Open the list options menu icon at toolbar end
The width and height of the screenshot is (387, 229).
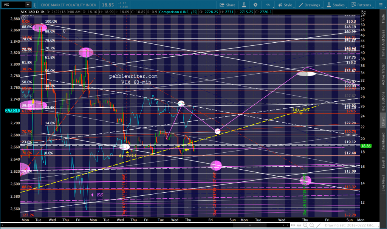click(x=381, y=5)
